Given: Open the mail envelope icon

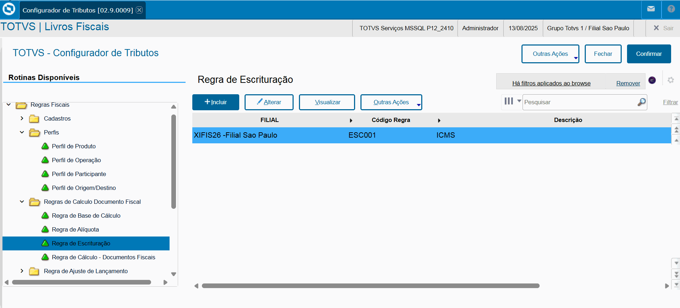Looking at the screenshot, I should pyautogui.click(x=651, y=9).
